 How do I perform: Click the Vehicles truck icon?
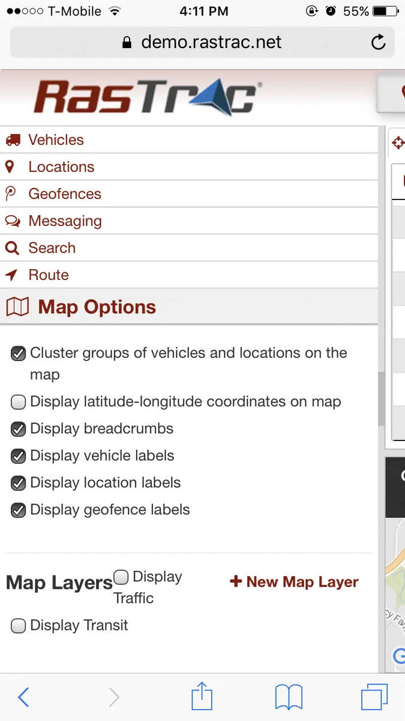[13, 140]
